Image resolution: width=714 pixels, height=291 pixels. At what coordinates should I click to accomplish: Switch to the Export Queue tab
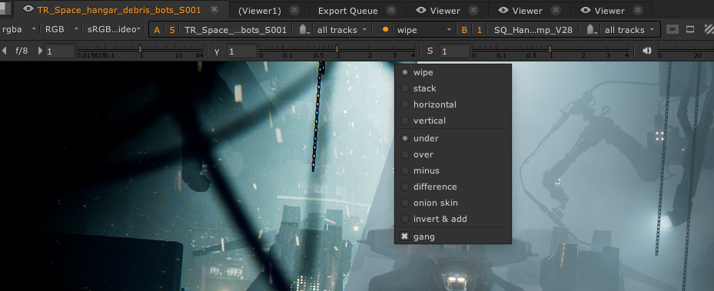point(348,11)
